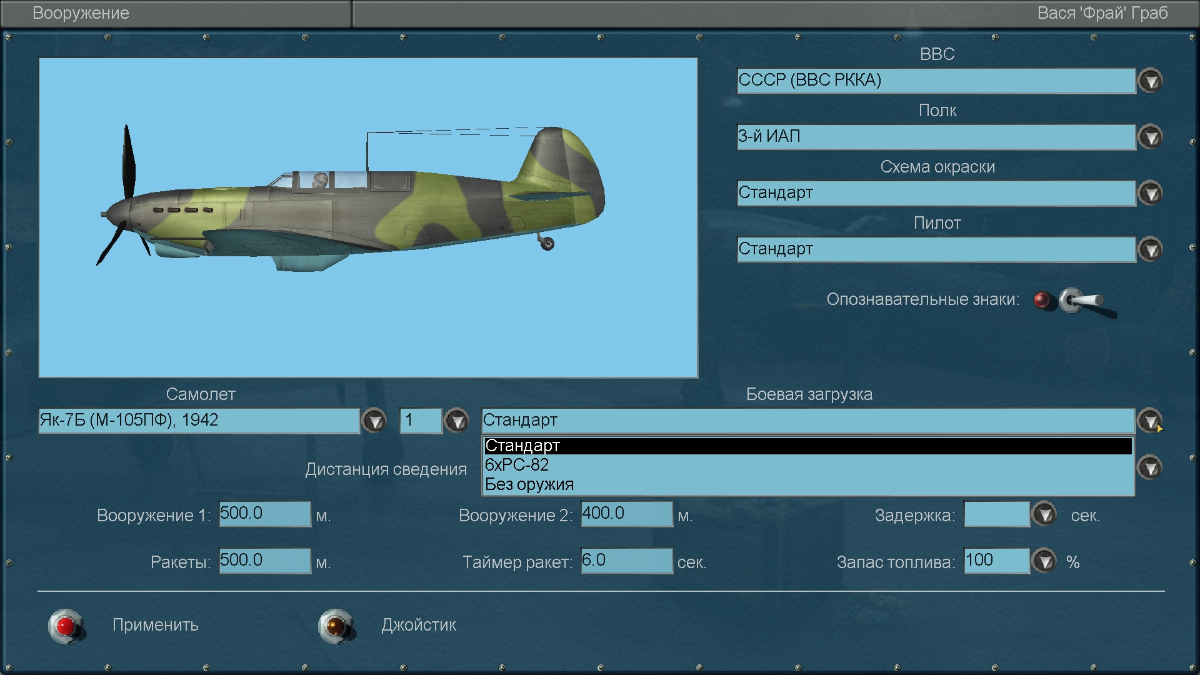This screenshot has height=675, width=1200.
Task: Open the Запас топлива dropdown arrow
Action: tap(1044, 561)
